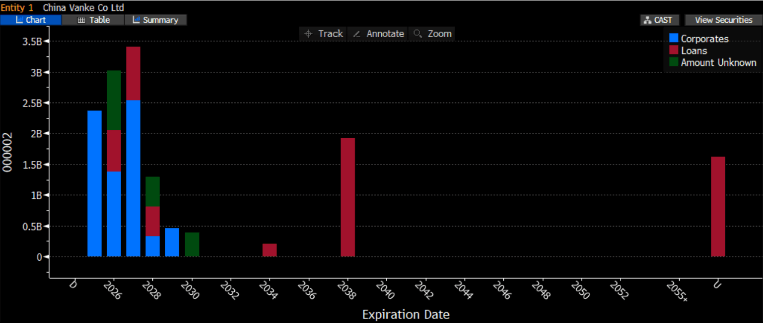Click the red loans bar at U
The width and height of the screenshot is (763, 323).
[718, 207]
